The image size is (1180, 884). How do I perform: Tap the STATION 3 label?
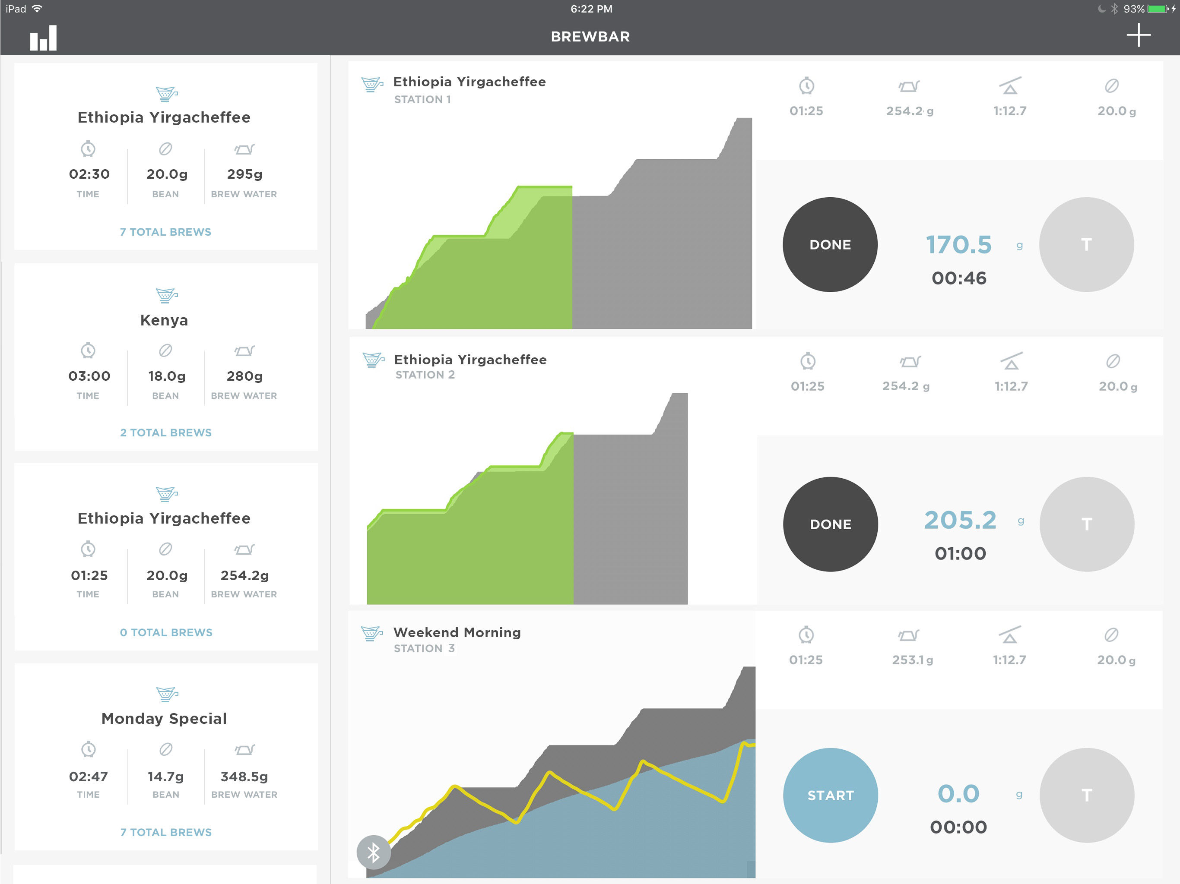(x=424, y=648)
